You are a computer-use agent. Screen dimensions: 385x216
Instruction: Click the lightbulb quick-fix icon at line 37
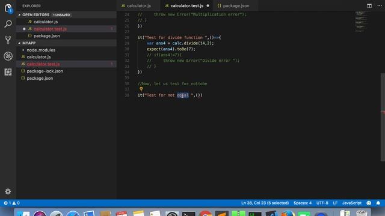(141, 89)
